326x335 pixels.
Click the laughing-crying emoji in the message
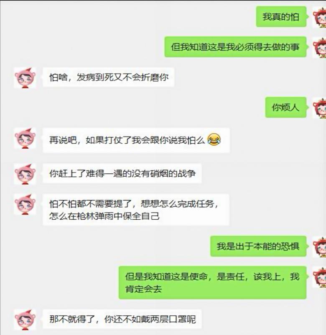(x=214, y=140)
